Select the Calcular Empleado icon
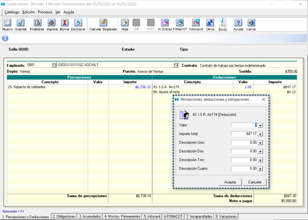The width and height of the screenshot is (308, 220). (103, 24)
